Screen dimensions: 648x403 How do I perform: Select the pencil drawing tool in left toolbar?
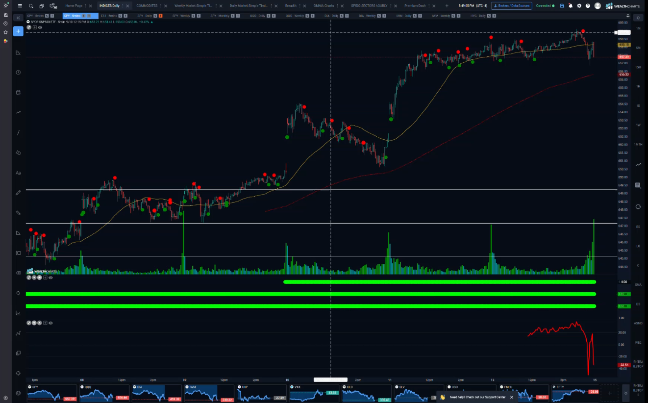(x=18, y=193)
